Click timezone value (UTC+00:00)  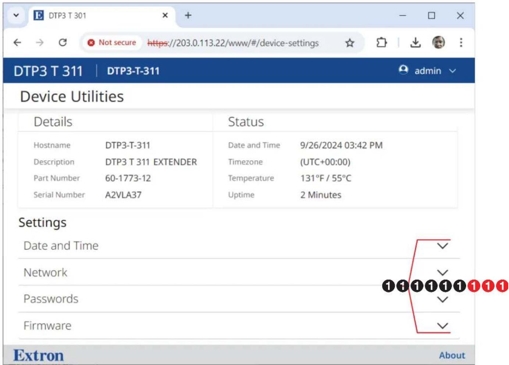coord(325,162)
